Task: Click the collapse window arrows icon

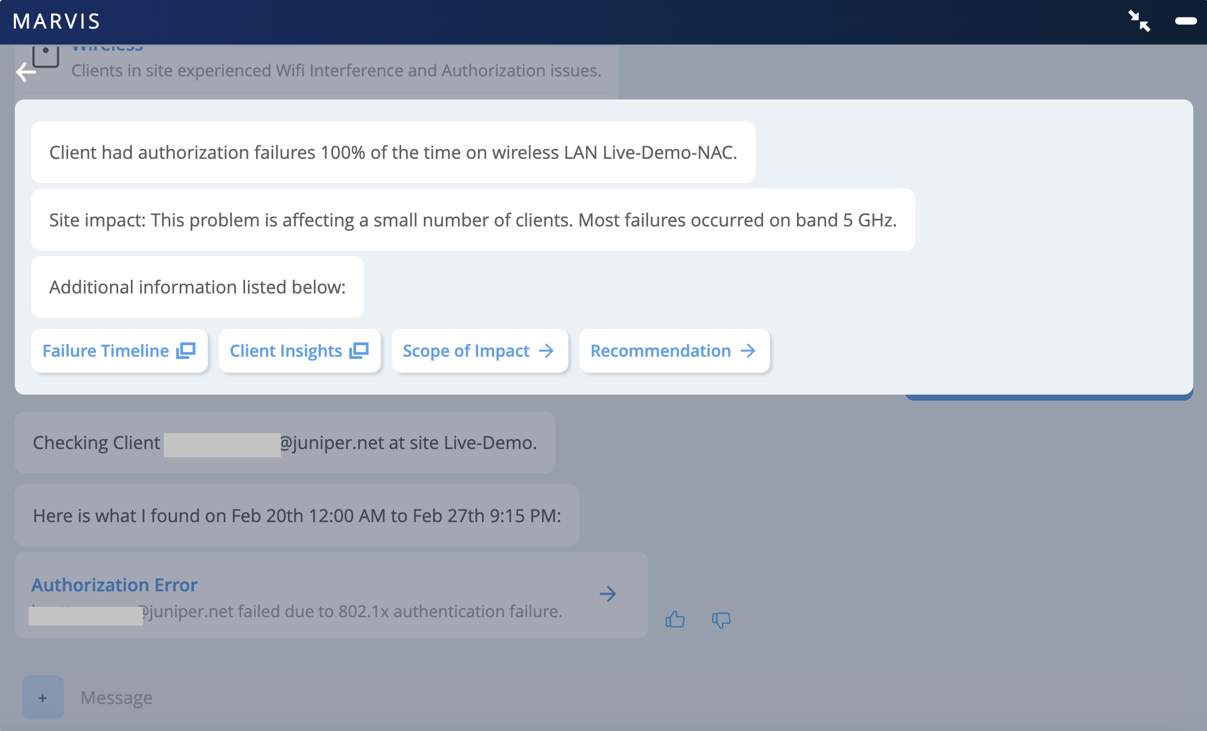Action: [x=1139, y=21]
